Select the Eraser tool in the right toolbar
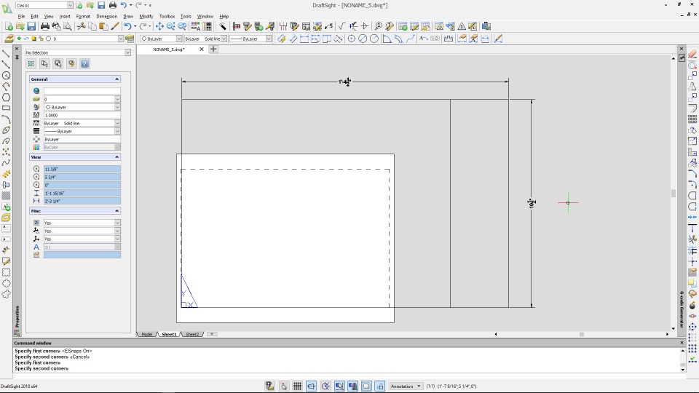This screenshot has width=699, height=393. 692,55
